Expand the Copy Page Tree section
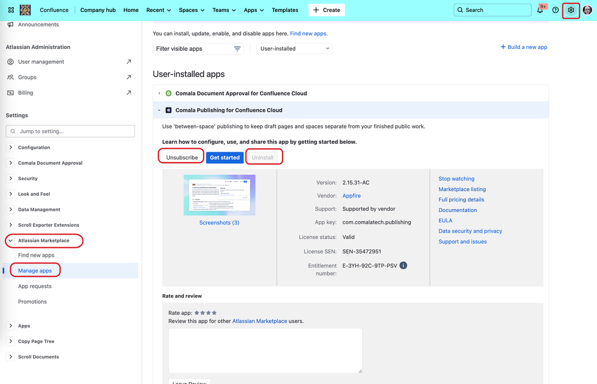The width and height of the screenshot is (597, 384). point(11,342)
